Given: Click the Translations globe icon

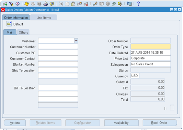Looking at the screenshot, I should pyautogui.click(x=107, y=4).
